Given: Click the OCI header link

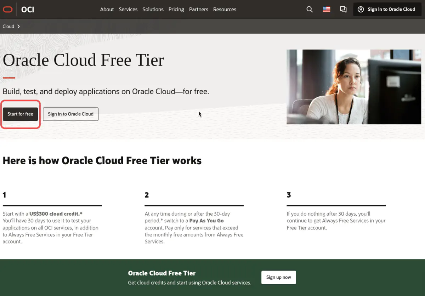Looking at the screenshot, I should click(x=28, y=10).
